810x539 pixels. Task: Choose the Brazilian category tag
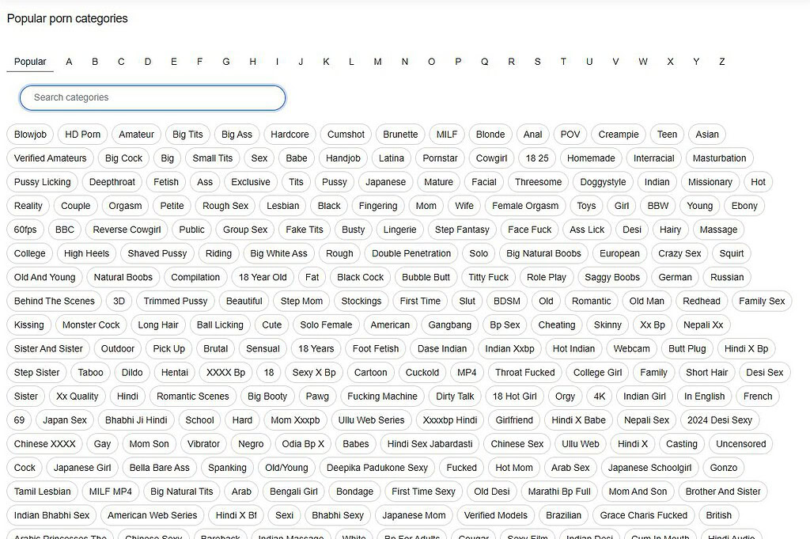(x=563, y=515)
